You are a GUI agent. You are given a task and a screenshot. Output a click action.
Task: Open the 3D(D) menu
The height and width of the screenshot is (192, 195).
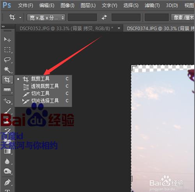[172, 5]
